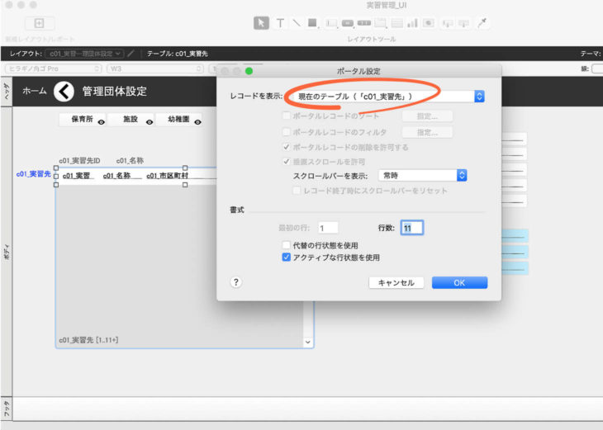Click the pencil edit layout icon

(x=131, y=54)
